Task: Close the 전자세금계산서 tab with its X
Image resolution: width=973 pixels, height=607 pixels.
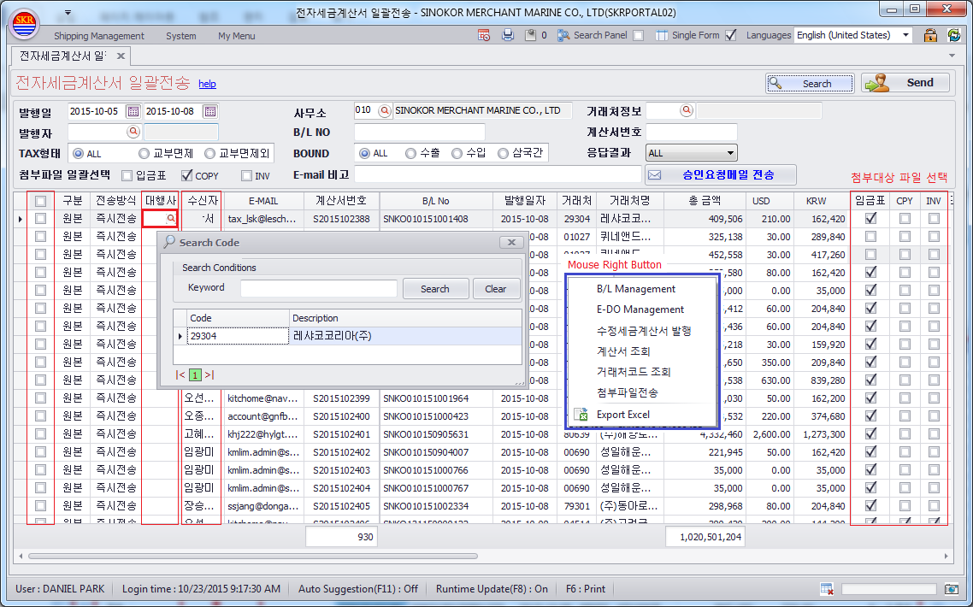Action: coord(121,56)
